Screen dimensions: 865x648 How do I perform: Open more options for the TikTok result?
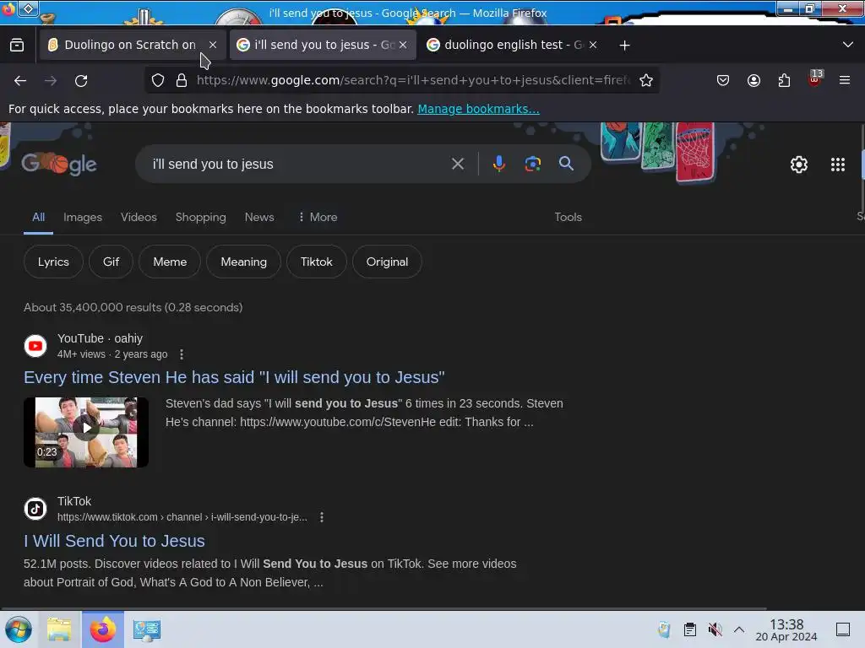[322, 517]
